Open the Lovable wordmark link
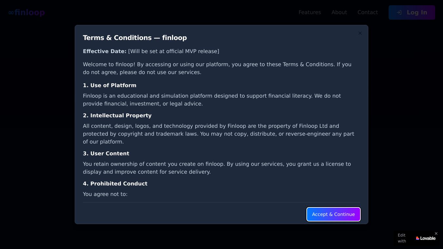The image size is (443, 249). click(428, 238)
